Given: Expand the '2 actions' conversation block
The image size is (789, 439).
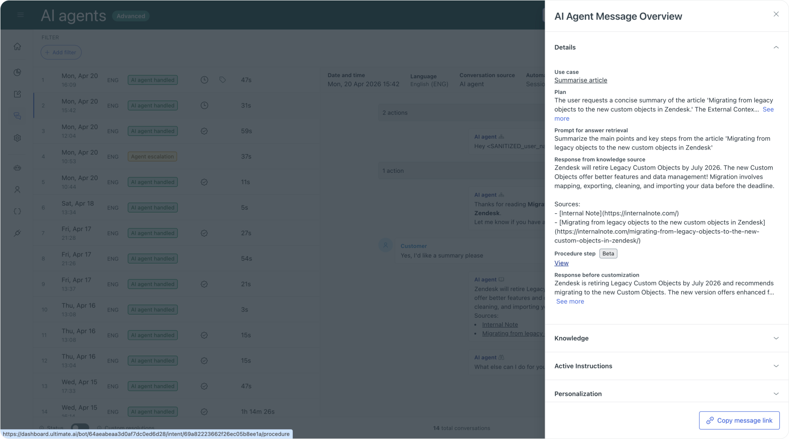Looking at the screenshot, I should click(461, 113).
